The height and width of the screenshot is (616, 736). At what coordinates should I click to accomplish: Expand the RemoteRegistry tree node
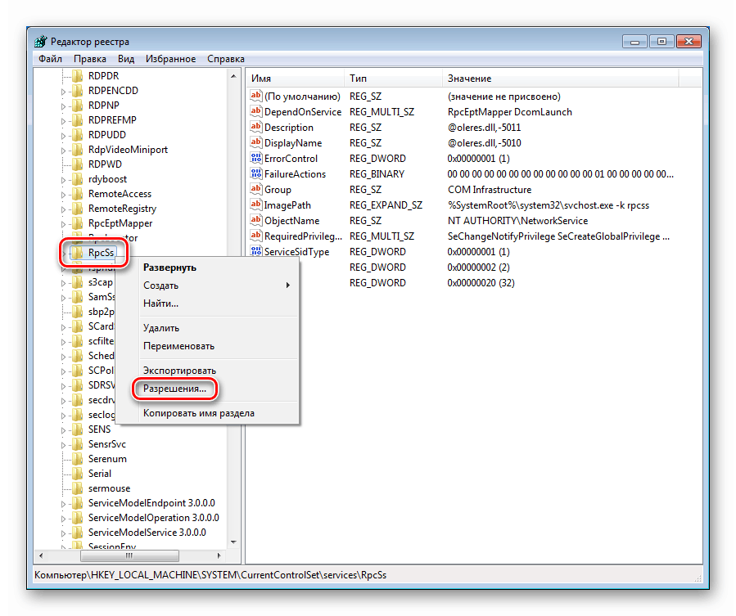(x=63, y=209)
